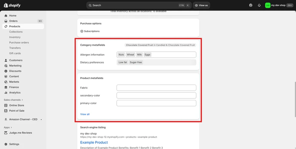Click the Settings gear icon
This screenshot has width=296, height=149.
click(x=6, y=144)
